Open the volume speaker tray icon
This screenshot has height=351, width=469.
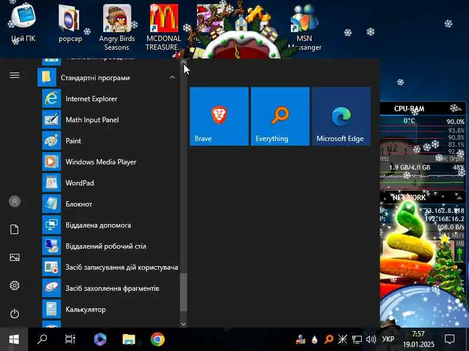(x=371, y=339)
